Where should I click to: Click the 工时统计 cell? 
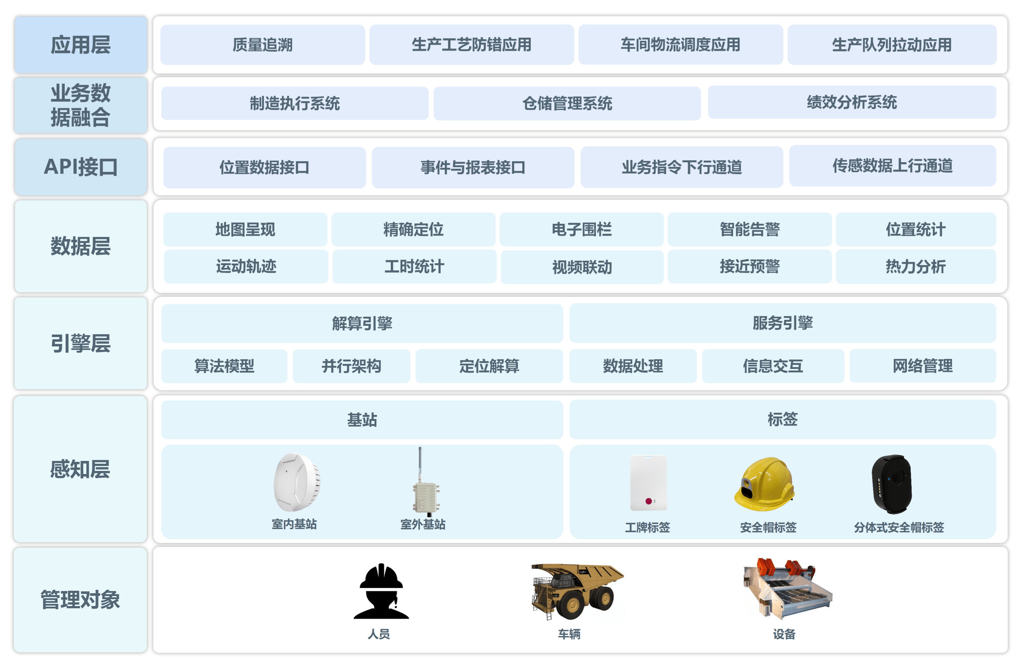414,266
